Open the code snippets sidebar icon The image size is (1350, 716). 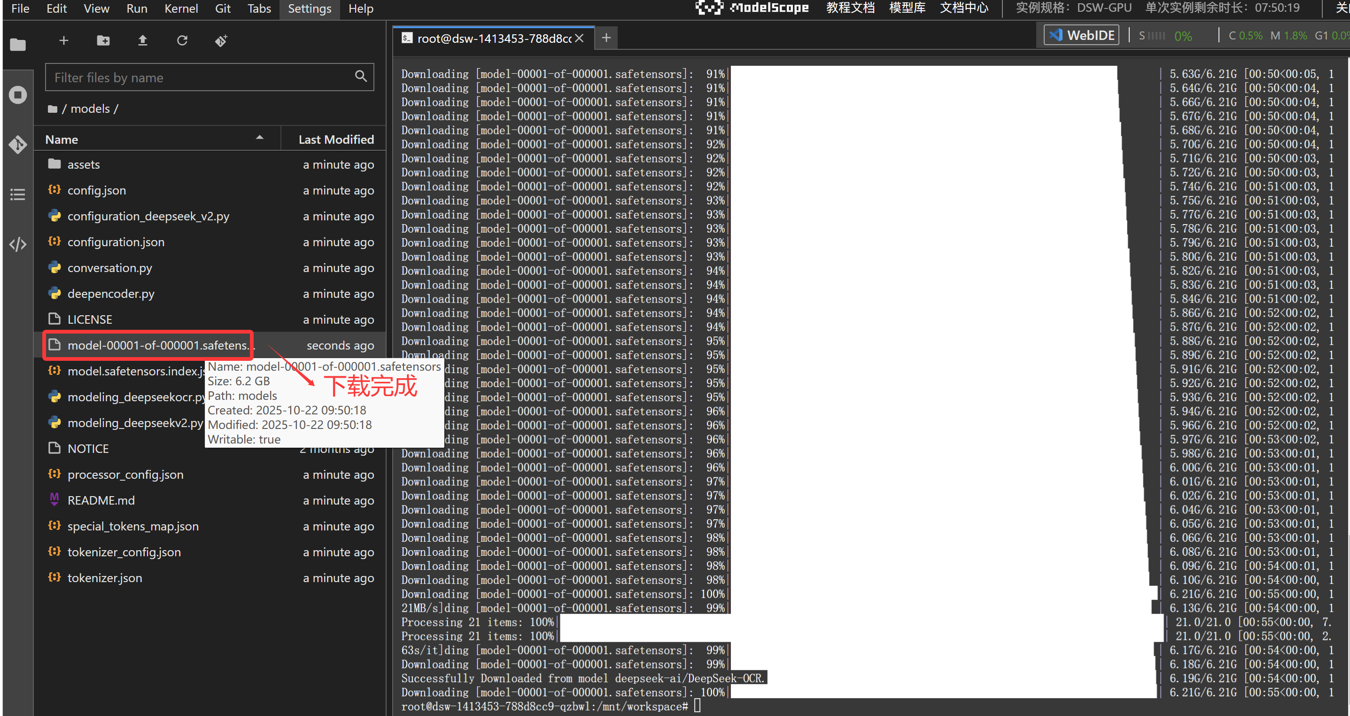pos(18,244)
